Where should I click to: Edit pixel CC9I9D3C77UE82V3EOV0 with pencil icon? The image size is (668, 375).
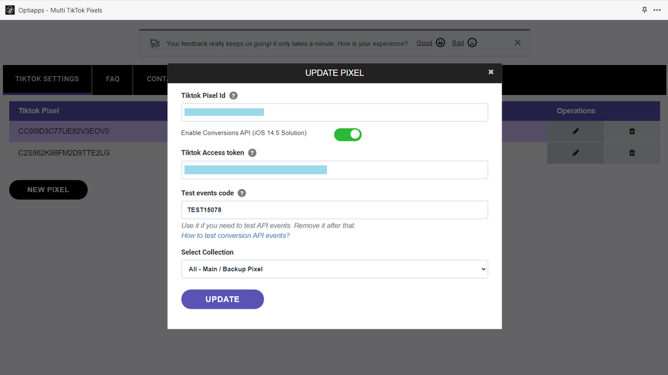[575, 131]
